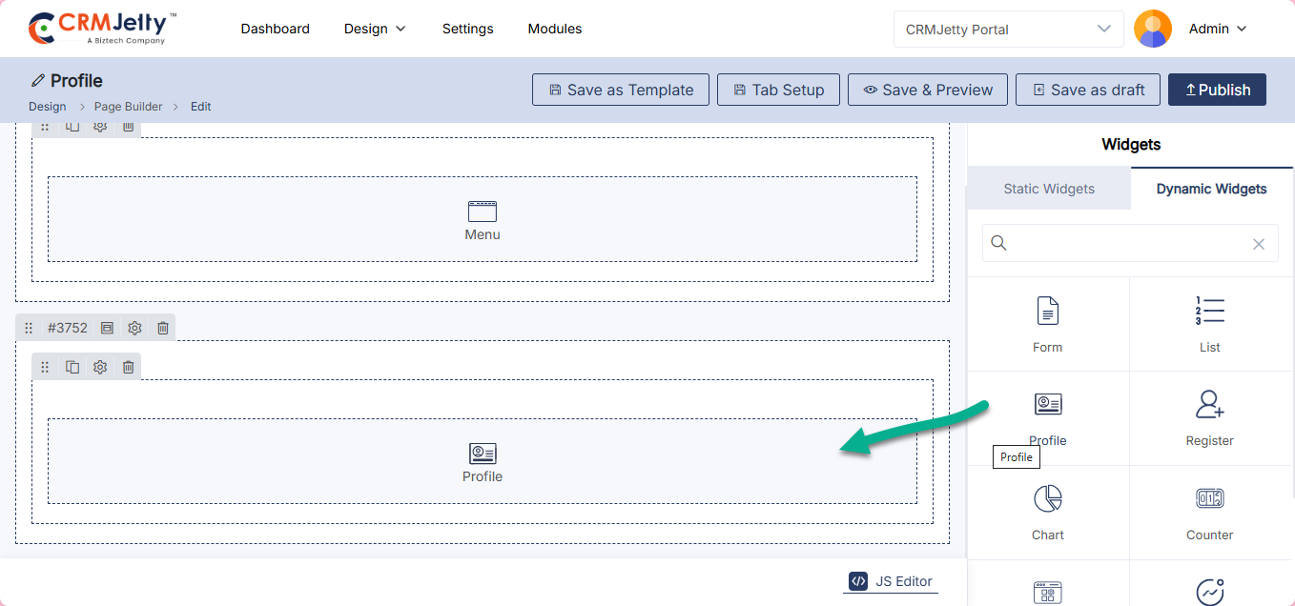Open the JS Editor link

(x=891, y=581)
